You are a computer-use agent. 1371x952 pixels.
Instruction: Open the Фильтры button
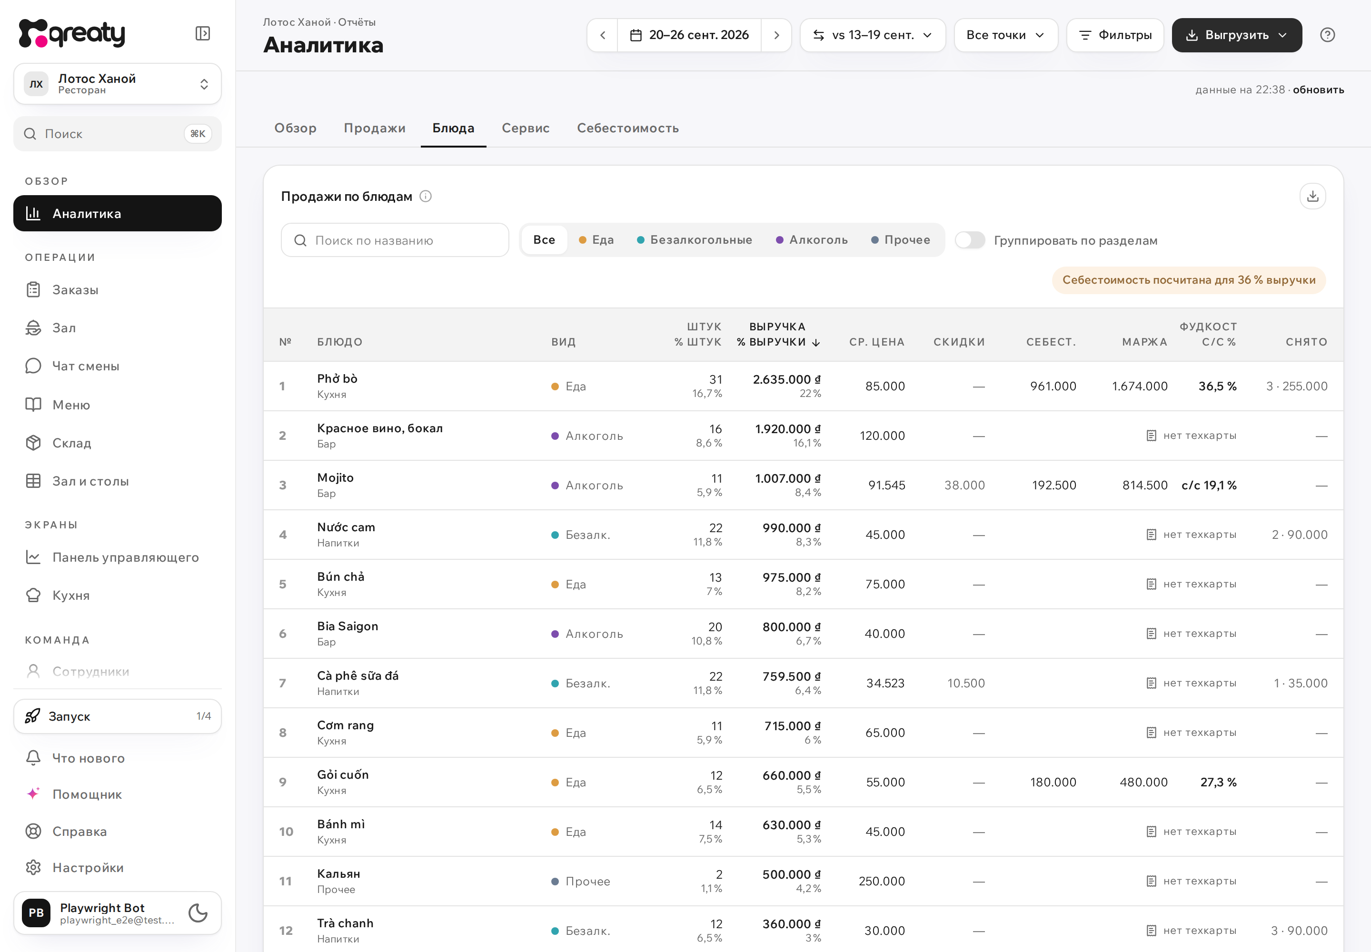tap(1115, 35)
